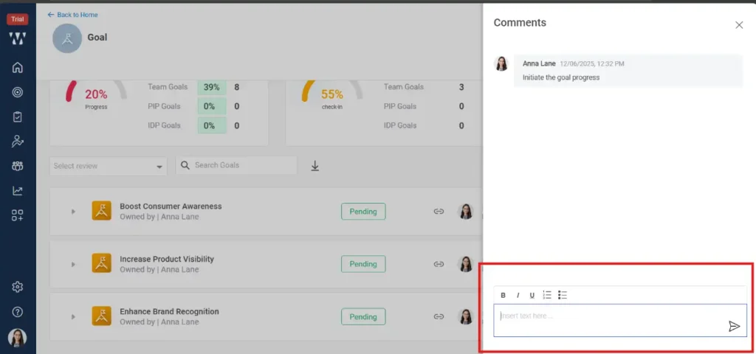
Task: Open the clipboard checklist icon in sidebar
Action: tap(18, 117)
